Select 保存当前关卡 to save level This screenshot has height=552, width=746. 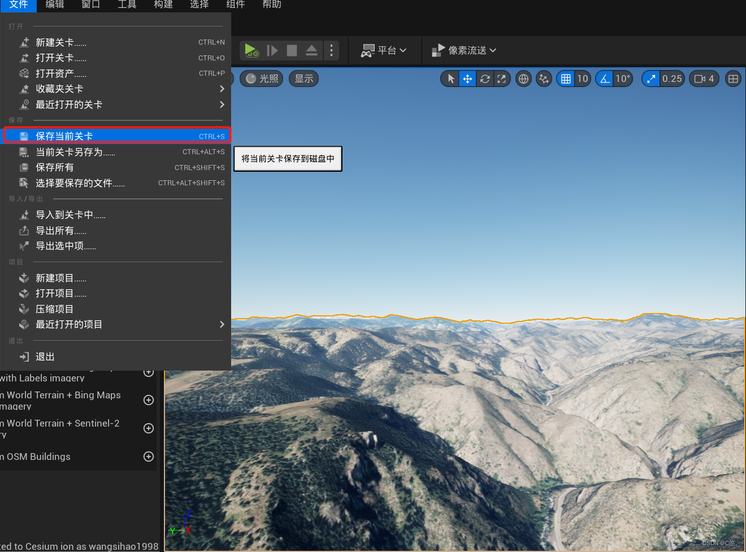pyautogui.click(x=115, y=136)
